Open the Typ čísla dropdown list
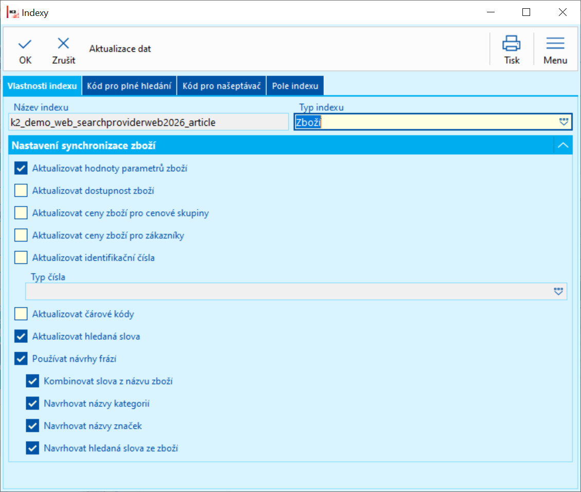Screen dimensions: 581x492 tap(558, 291)
